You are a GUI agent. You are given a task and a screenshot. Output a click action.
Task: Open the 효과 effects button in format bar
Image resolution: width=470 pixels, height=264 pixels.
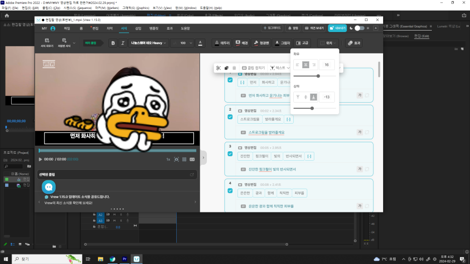pyautogui.click(x=354, y=43)
